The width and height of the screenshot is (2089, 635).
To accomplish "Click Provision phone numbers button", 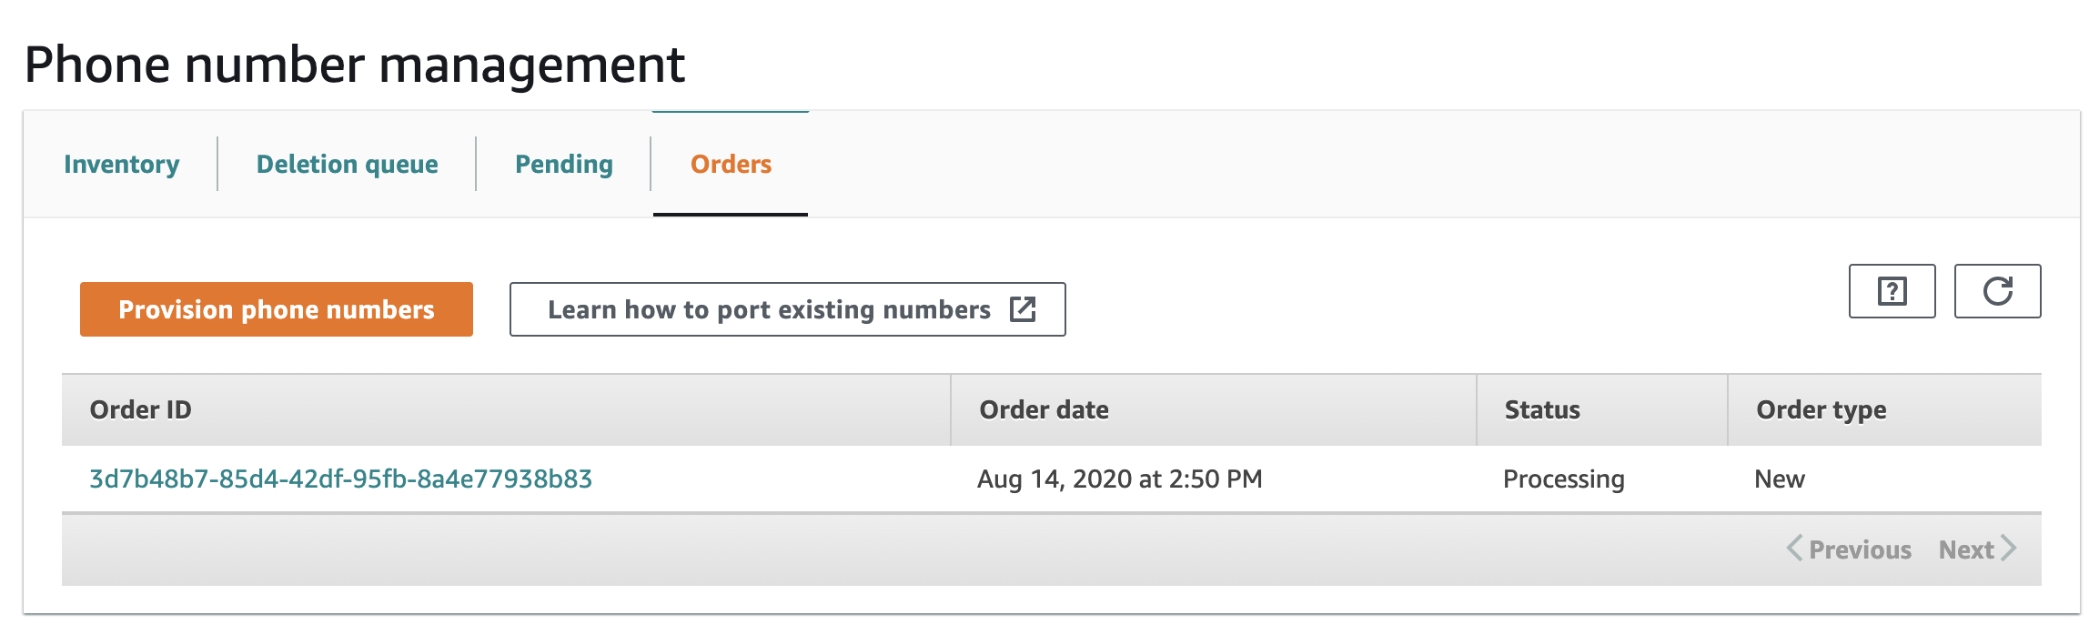I will click(277, 309).
